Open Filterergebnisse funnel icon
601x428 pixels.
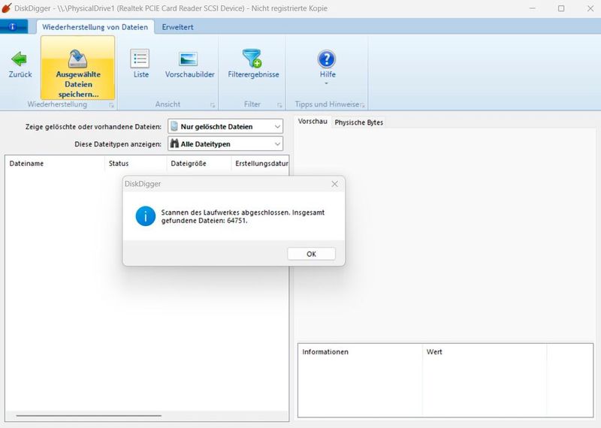(252, 59)
